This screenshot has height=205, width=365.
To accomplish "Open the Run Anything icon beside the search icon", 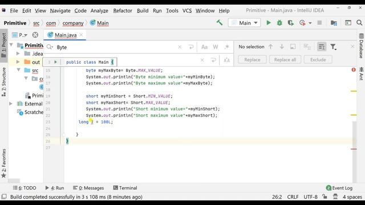I will coord(348,23).
